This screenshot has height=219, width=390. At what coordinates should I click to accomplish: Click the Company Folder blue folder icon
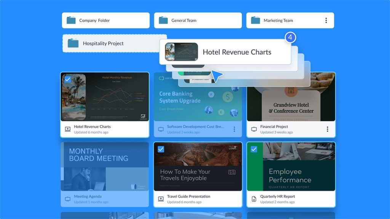coord(72,20)
